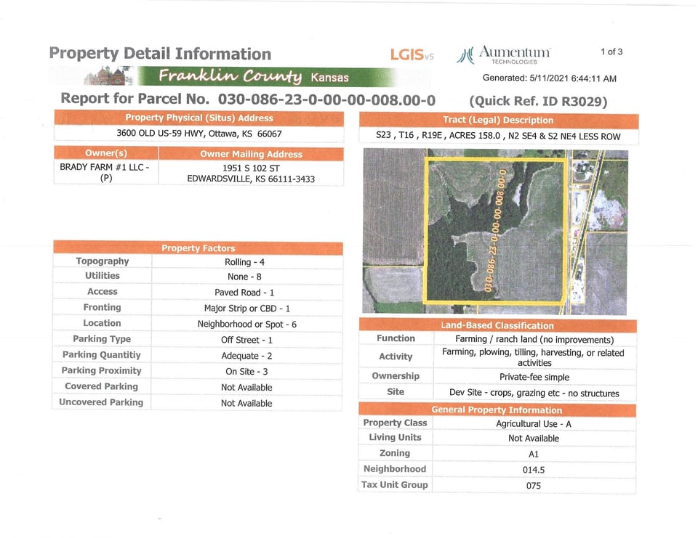
Task: Click the 'Covered Parking' label
Action: (102, 386)
